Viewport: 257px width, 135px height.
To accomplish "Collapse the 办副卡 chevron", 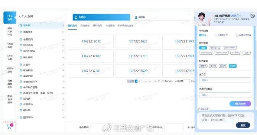I will 63,65.
